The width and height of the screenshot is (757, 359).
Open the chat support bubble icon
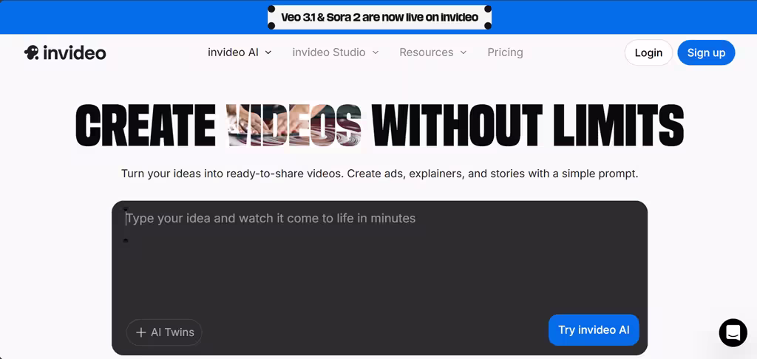coord(733,332)
